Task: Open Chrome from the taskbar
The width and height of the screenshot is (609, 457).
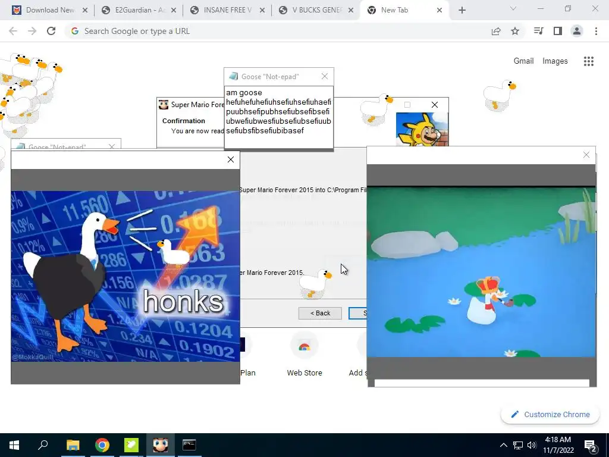Action: 102,445
